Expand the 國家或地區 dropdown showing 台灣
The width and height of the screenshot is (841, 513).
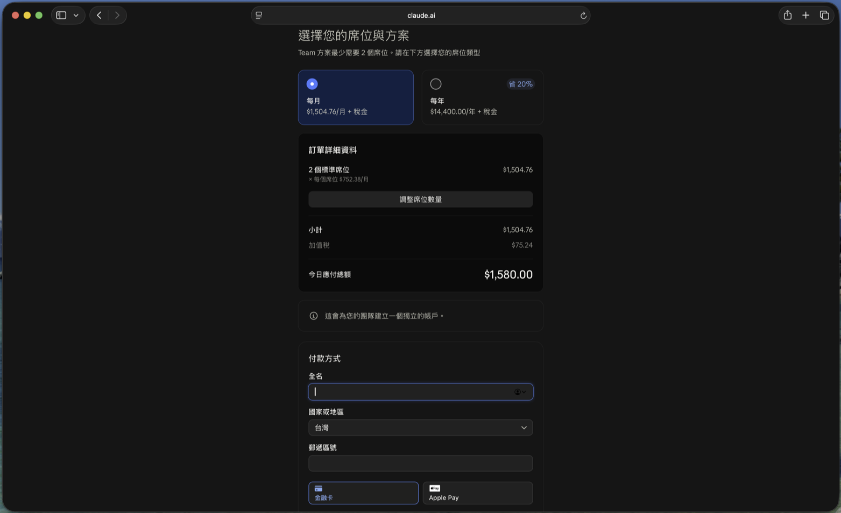coord(421,427)
